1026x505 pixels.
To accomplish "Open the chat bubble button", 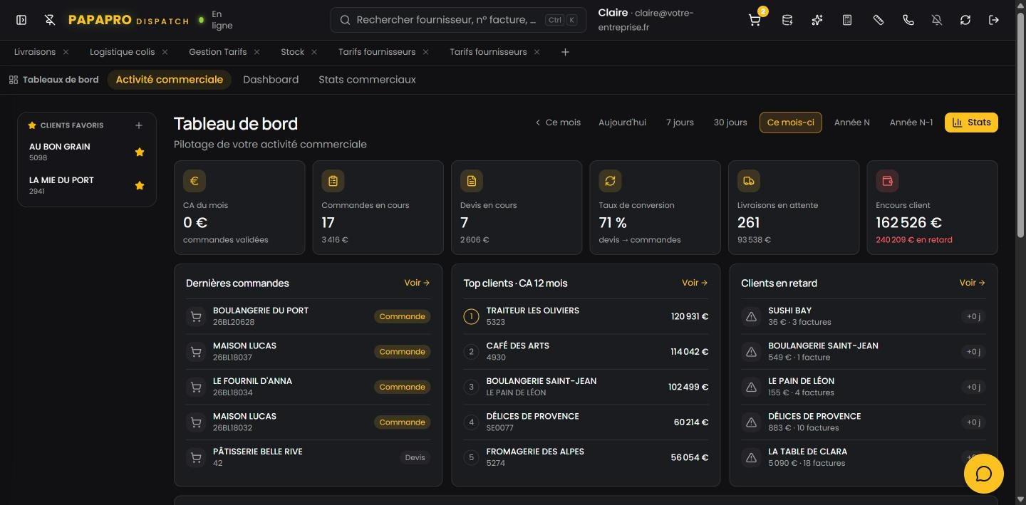I will [984, 474].
